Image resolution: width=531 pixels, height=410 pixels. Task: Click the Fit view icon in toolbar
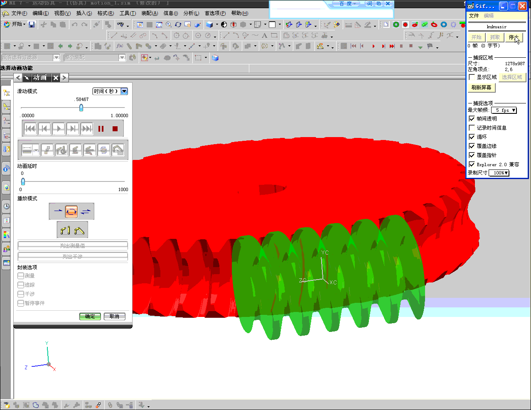140,25
